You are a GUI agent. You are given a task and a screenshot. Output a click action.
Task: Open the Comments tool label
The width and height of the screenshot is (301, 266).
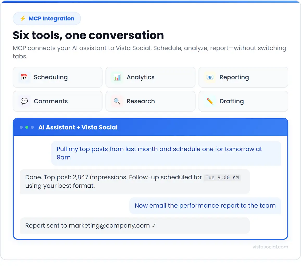51,101
